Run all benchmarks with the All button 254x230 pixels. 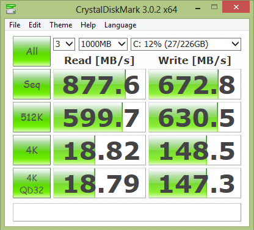(32, 51)
